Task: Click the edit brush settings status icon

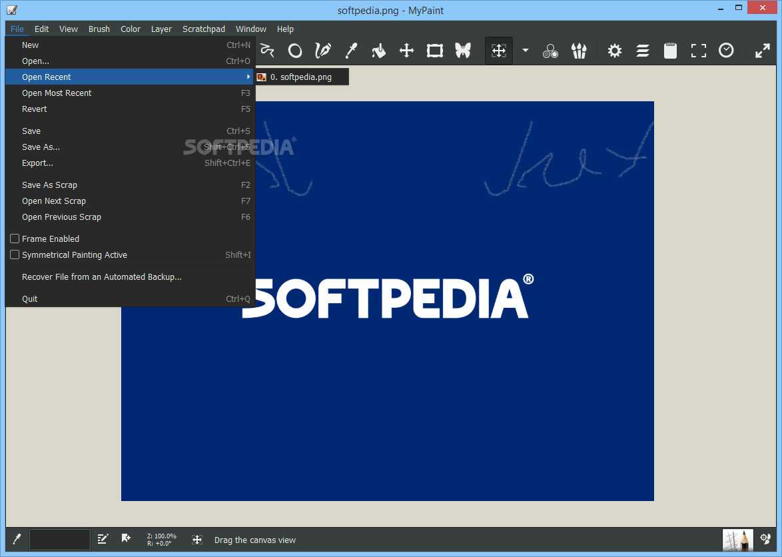Action: [x=103, y=539]
